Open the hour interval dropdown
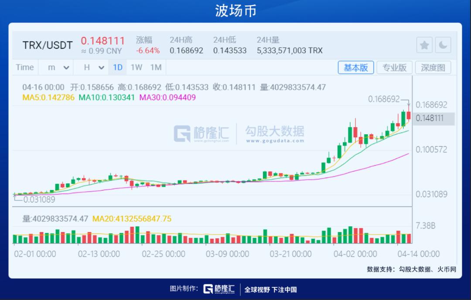Viewport: 471px width, 300px height. click(93, 67)
